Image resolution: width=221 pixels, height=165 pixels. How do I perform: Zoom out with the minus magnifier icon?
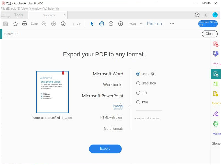coord(111,24)
